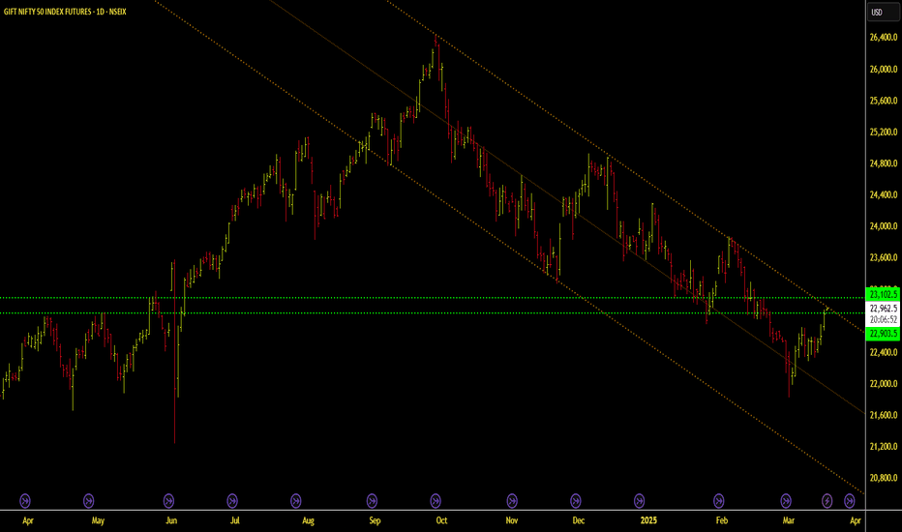Open the contract rollover marker above Jul
This screenshot has height=532, width=902.
tap(232, 501)
